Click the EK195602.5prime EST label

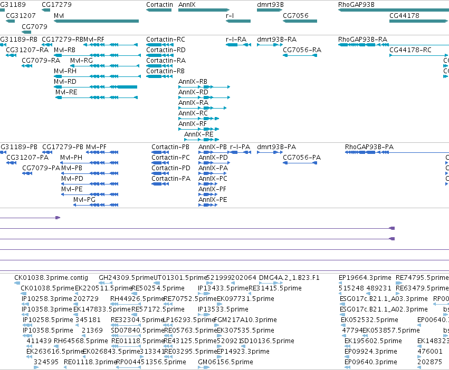tap(373, 341)
